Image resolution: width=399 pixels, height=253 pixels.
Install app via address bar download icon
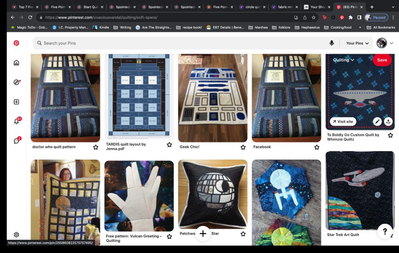pyautogui.click(x=296, y=17)
